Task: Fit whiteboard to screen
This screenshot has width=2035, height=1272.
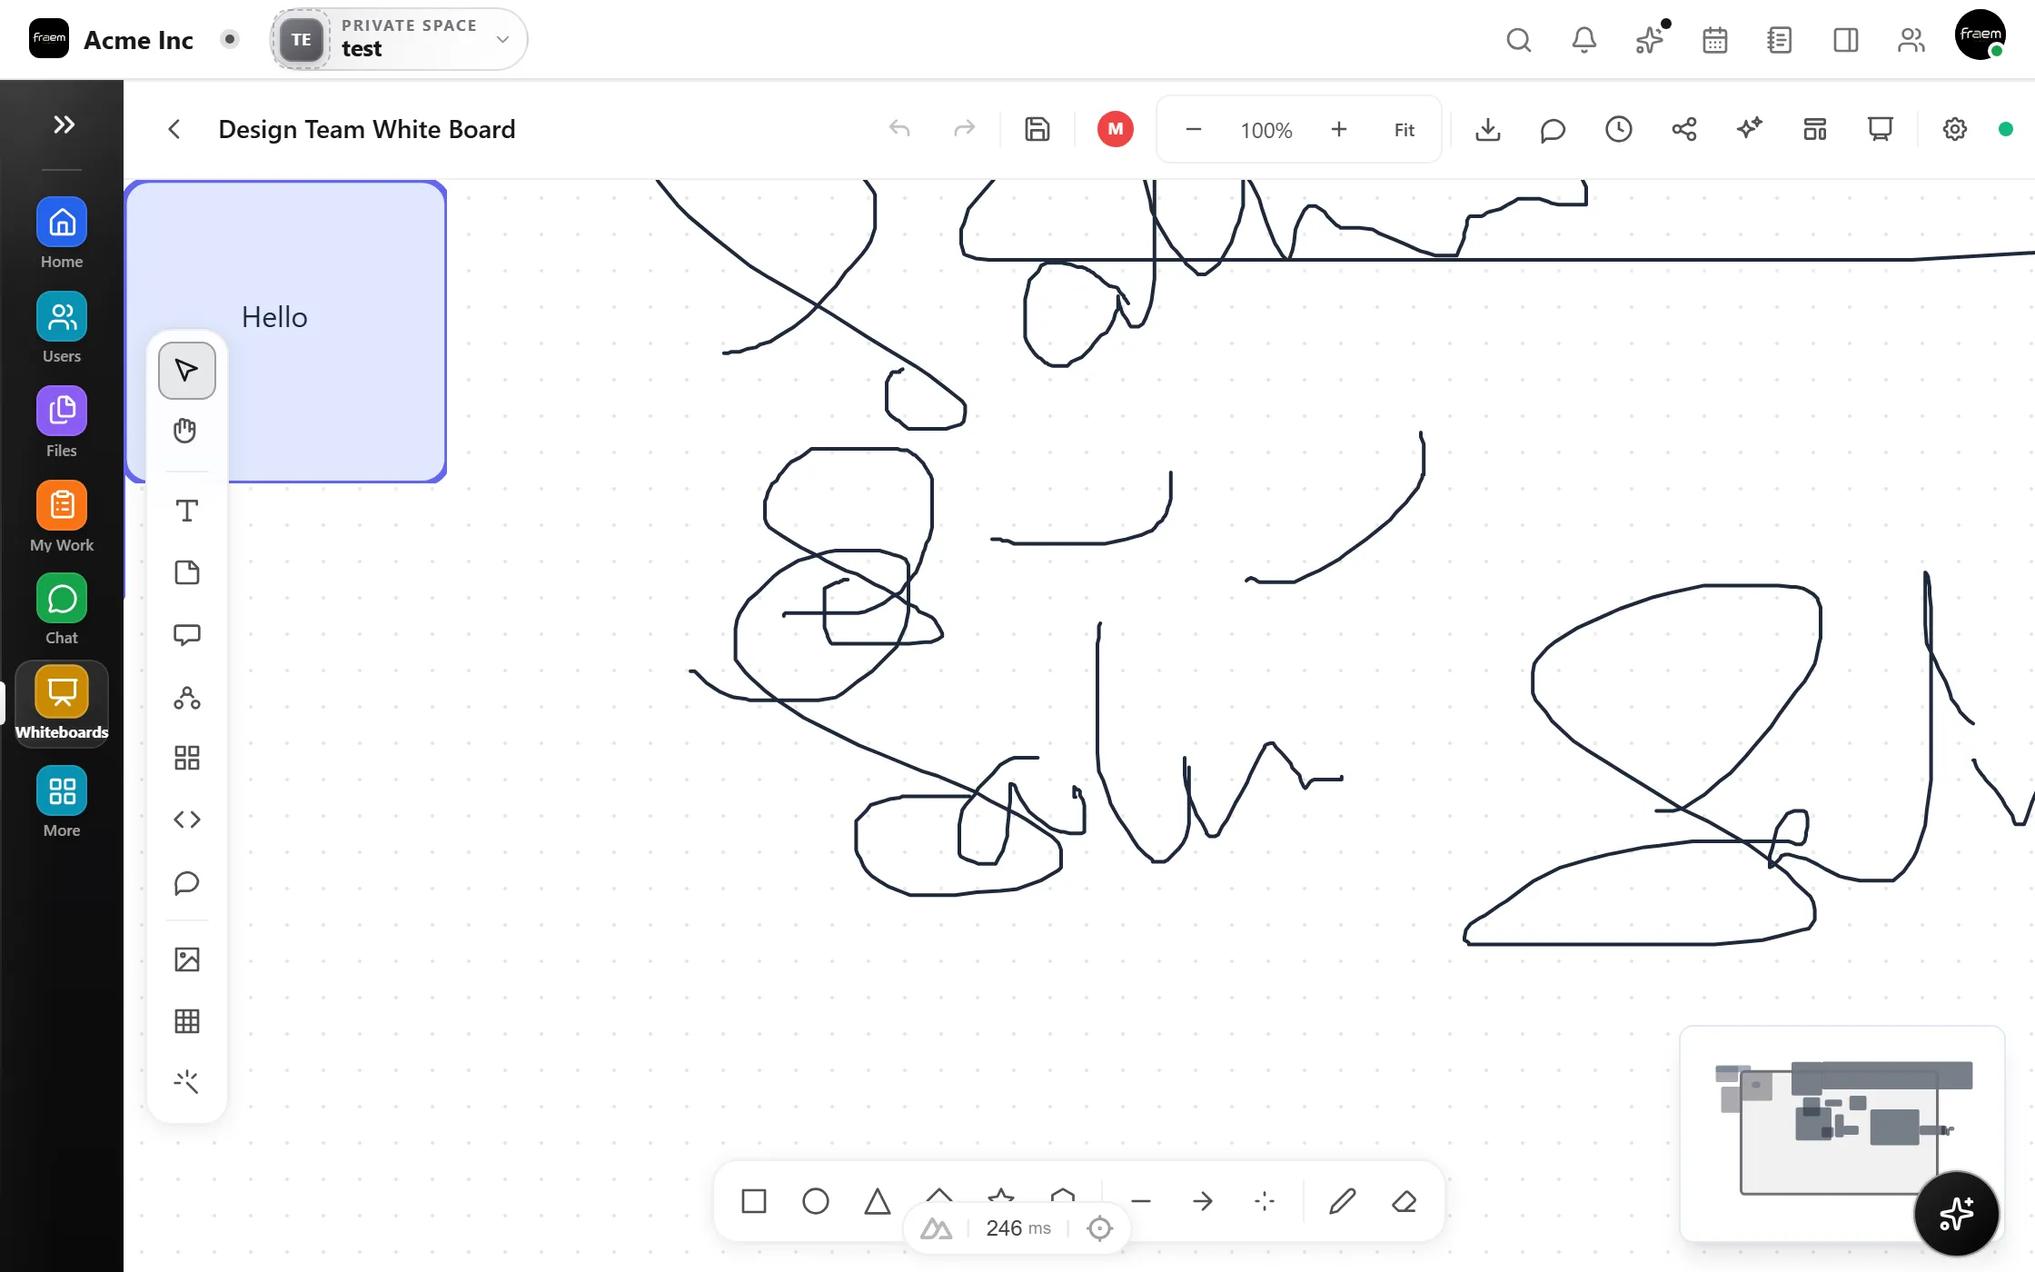Action: pyautogui.click(x=1405, y=130)
